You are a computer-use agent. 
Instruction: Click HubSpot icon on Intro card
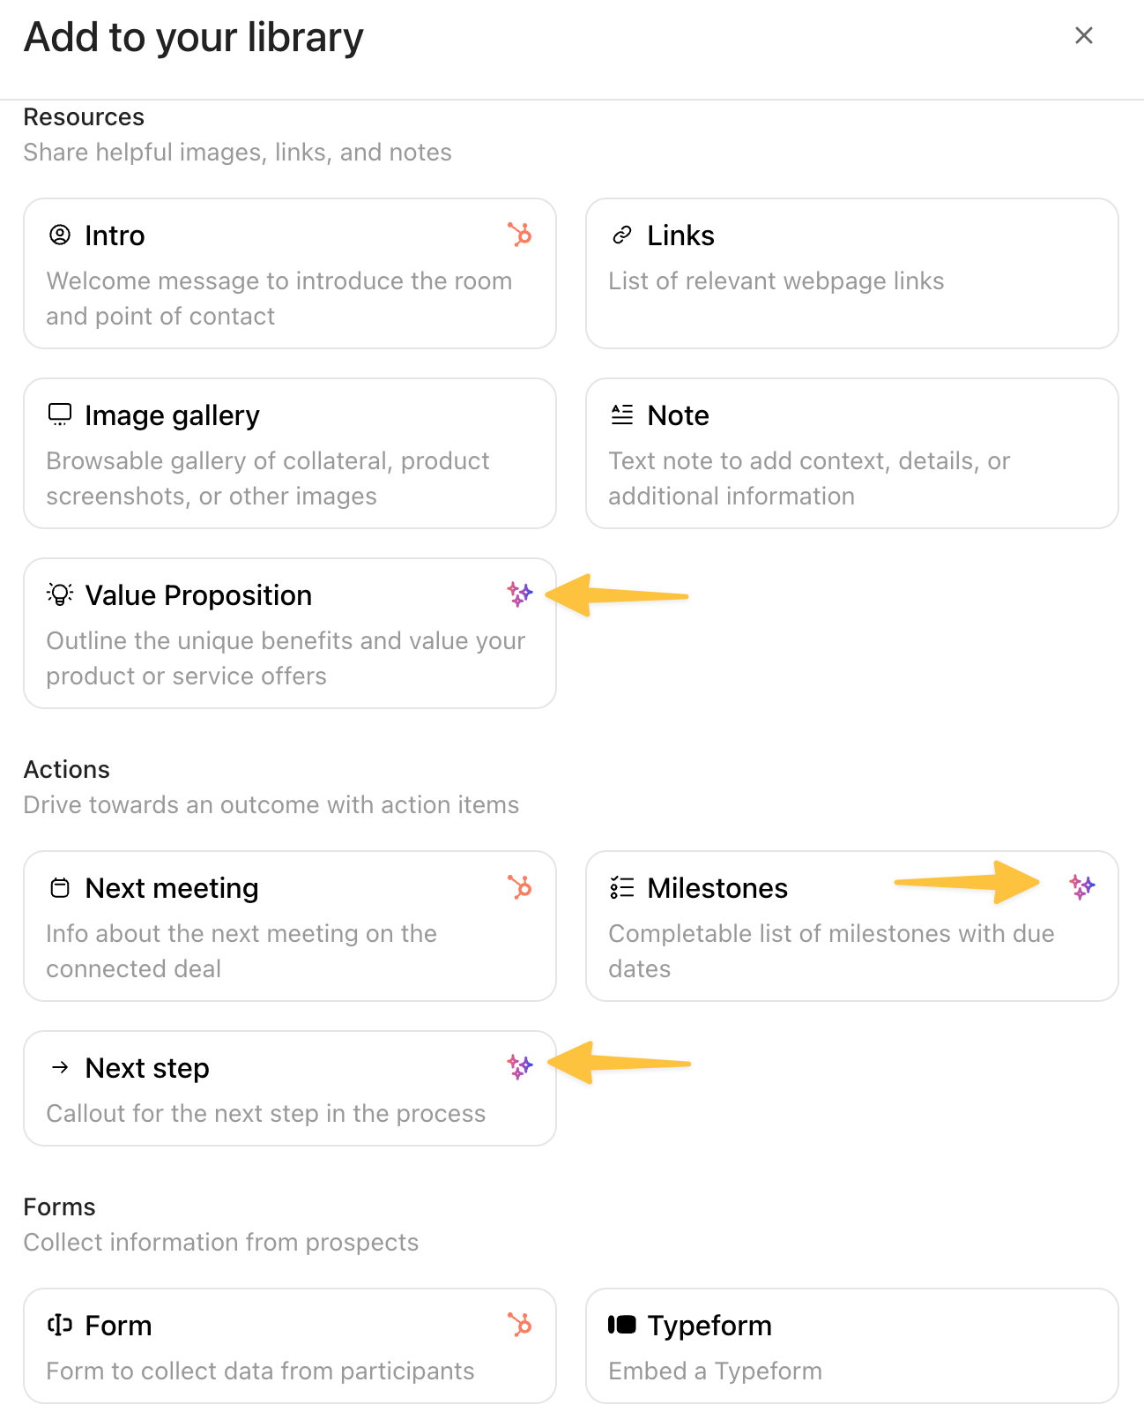(x=520, y=235)
